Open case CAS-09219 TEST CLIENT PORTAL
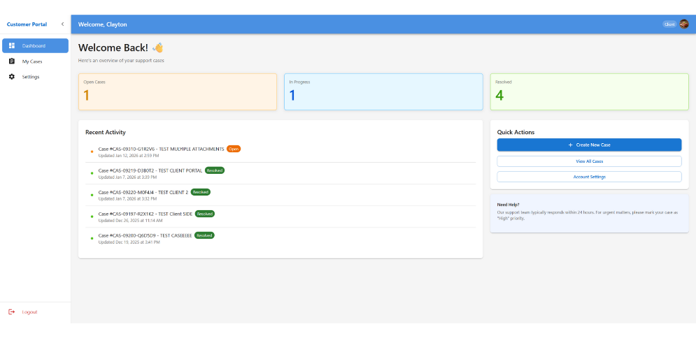 150,170
